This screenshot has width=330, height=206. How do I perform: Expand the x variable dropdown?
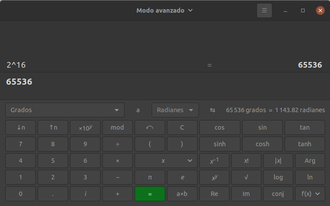(x=166, y=161)
